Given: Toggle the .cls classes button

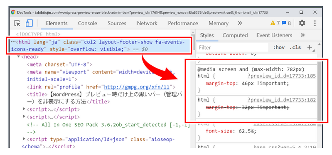Looking at the screenshot, I should click(x=295, y=47).
